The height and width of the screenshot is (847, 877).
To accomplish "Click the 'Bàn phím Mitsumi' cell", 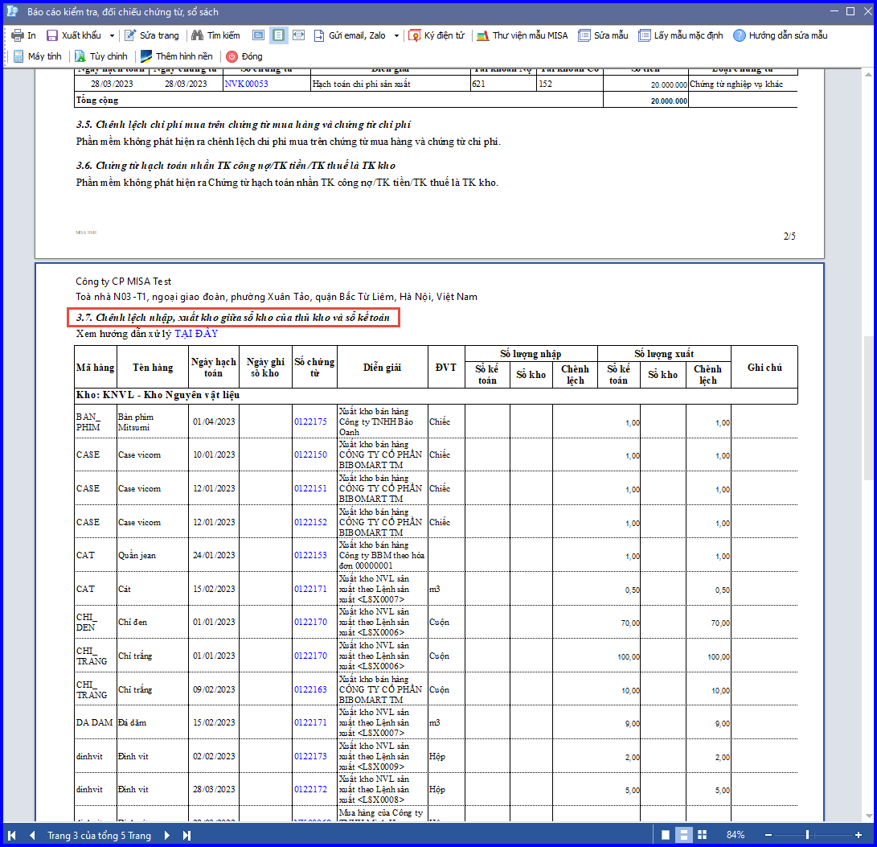I will (152, 421).
